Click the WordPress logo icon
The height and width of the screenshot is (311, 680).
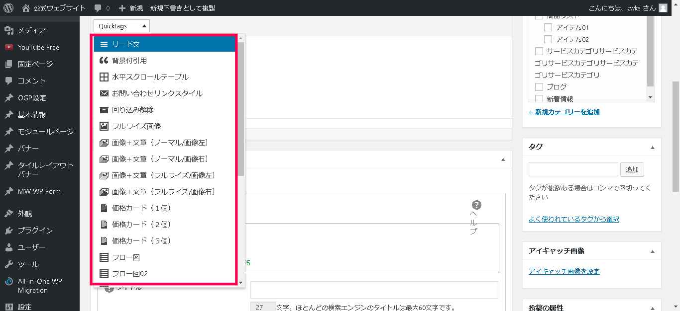[x=8, y=8]
